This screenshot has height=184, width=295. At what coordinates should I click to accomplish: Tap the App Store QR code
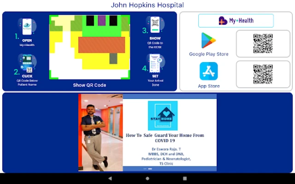click(x=263, y=74)
